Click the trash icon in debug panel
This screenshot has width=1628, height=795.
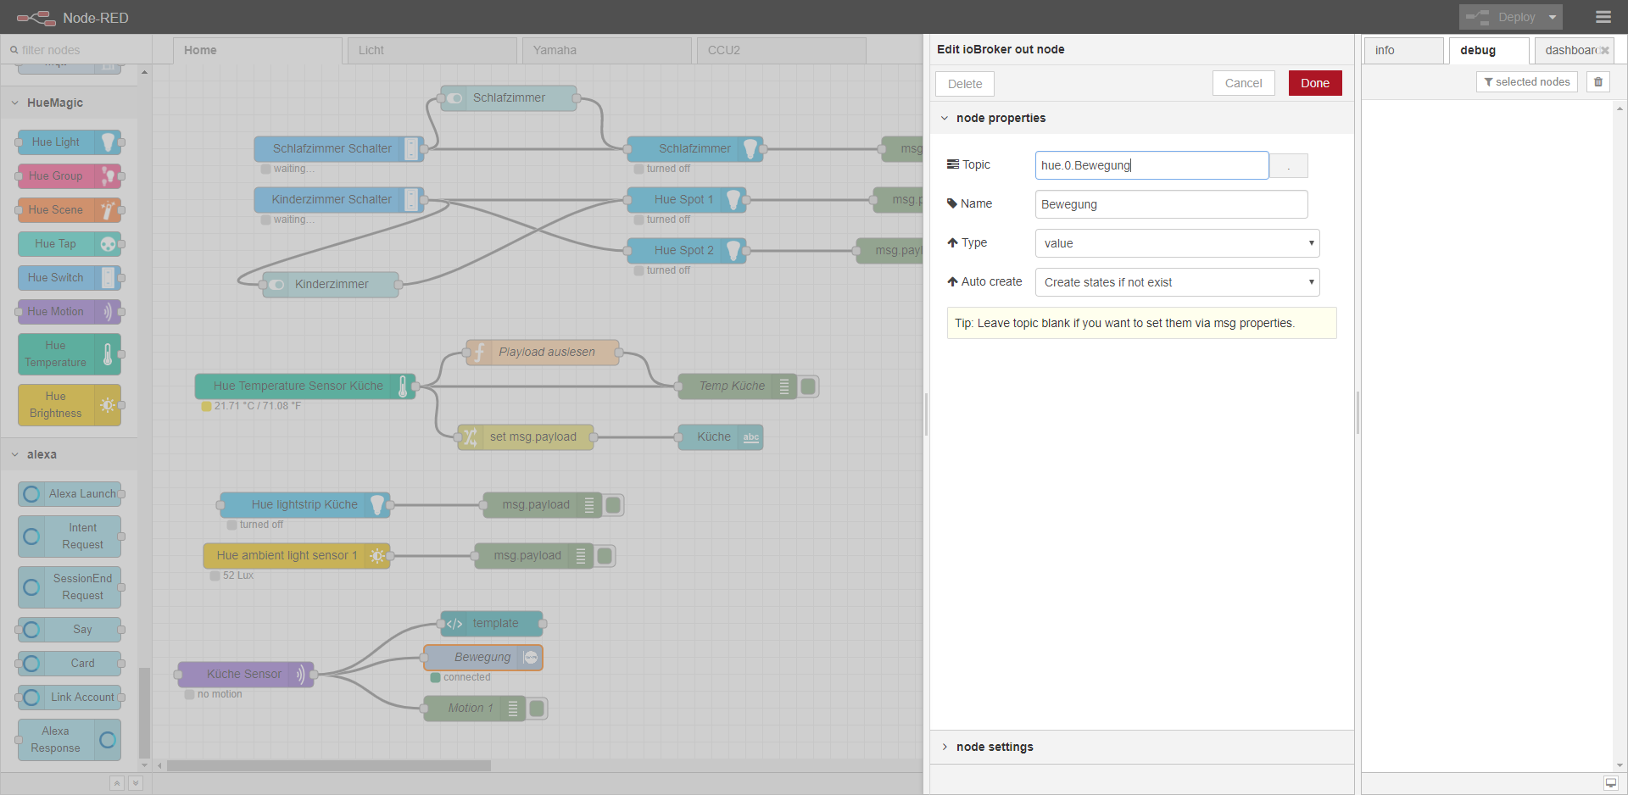(1598, 82)
